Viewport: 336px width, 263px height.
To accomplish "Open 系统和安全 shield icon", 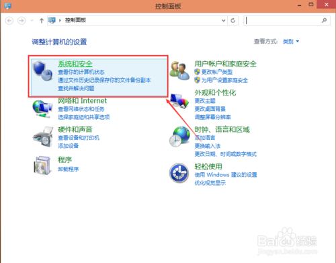I will pos(42,71).
